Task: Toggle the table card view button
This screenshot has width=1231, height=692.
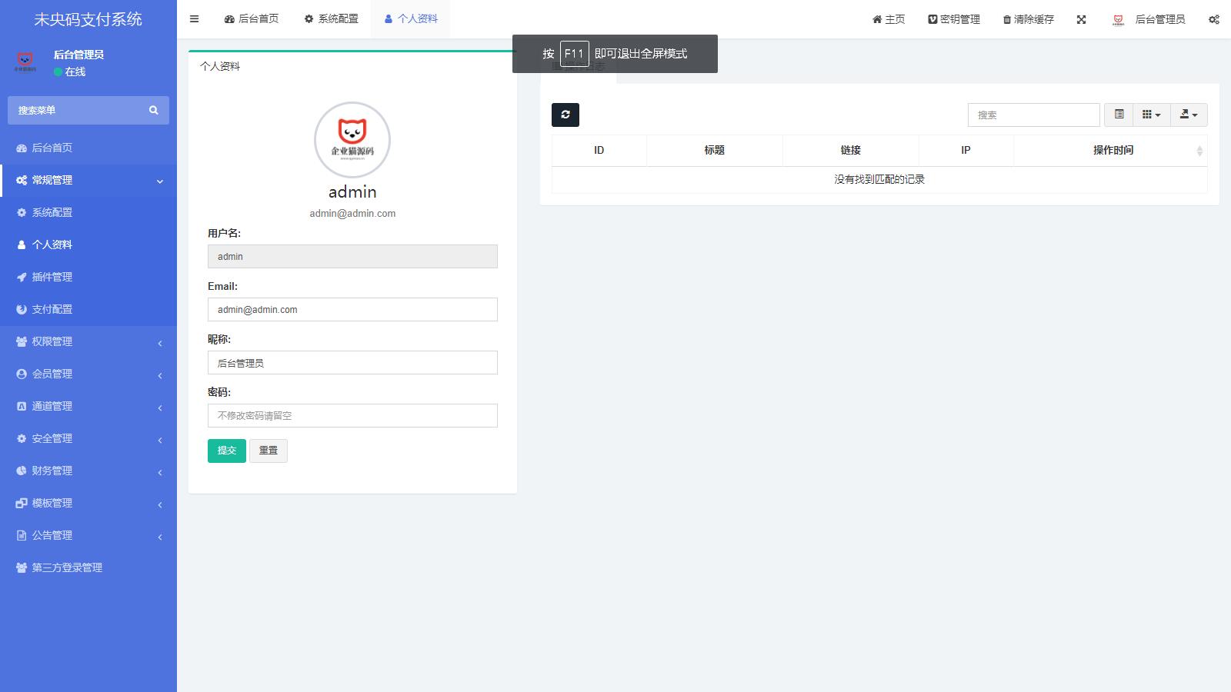Action: [x=1119, y=115]
